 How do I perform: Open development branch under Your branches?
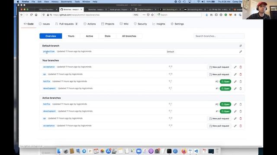point(49,88)
